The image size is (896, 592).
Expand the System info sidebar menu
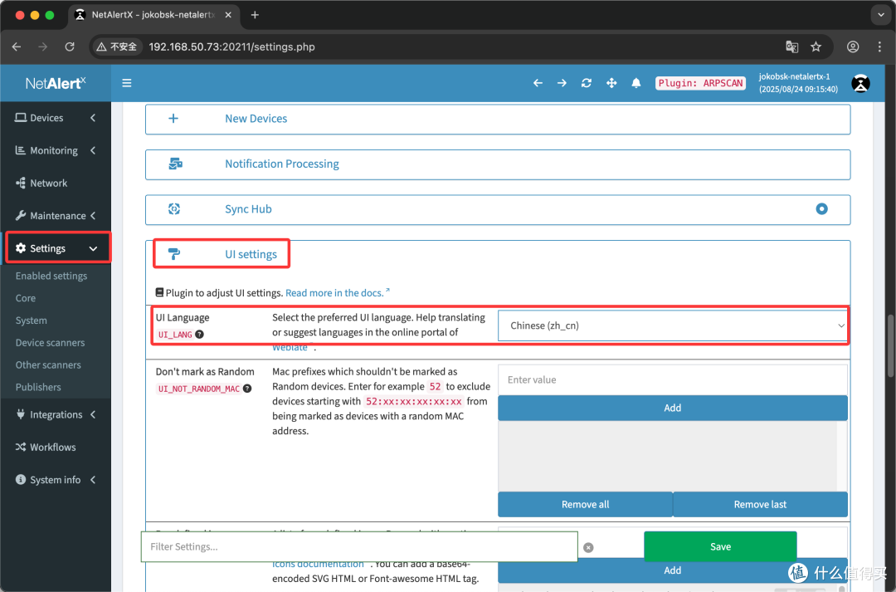point(56,480)
